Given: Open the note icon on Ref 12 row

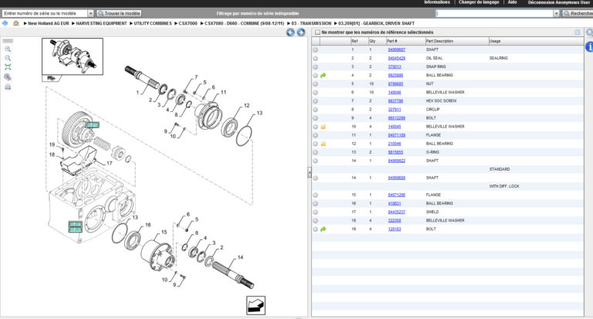Looking at the screenshot, I should point(324,144).
